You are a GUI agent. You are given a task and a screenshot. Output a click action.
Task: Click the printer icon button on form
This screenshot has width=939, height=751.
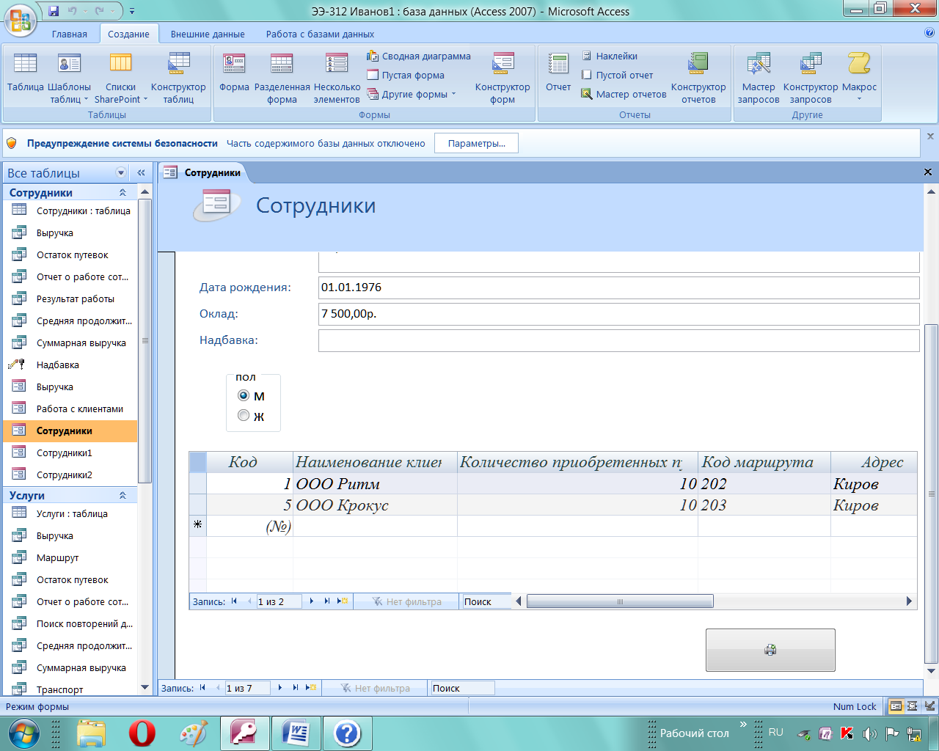click(x=770, y=650)
